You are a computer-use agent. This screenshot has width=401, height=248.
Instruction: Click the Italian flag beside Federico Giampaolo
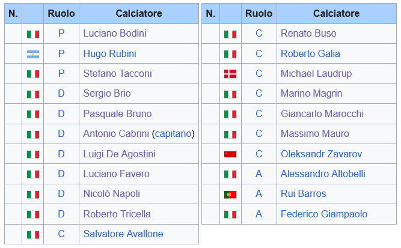[x=230, y=214]
